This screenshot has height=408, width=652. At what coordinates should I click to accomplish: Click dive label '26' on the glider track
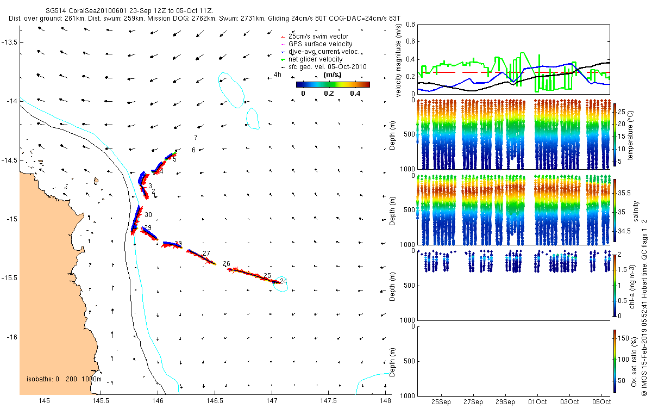[227, 264]
